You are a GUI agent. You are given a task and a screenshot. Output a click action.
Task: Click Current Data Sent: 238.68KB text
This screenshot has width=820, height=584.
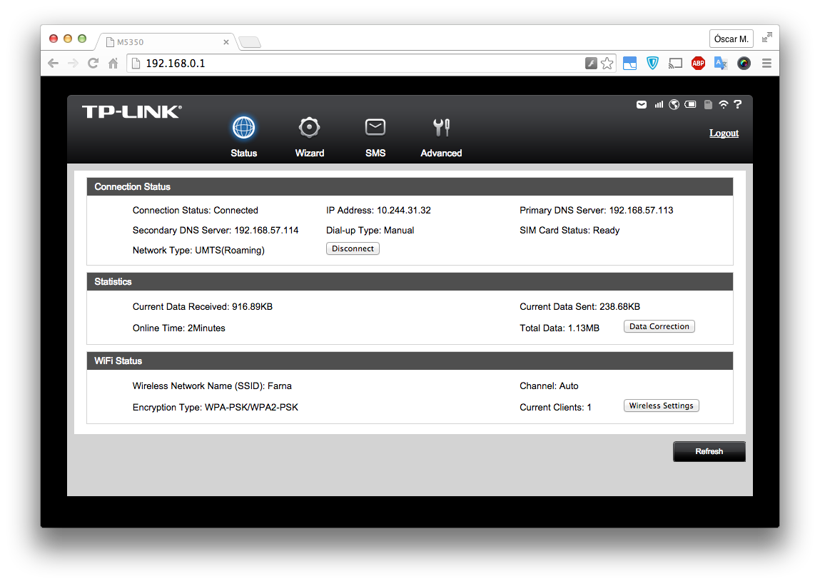(579, 307)
